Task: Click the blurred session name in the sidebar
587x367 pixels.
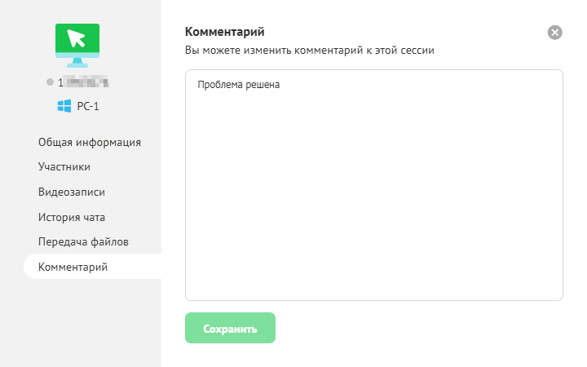Action: 86,82
